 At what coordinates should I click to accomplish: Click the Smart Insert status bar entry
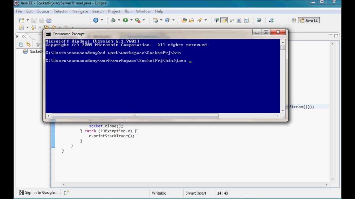click(196, 193)
